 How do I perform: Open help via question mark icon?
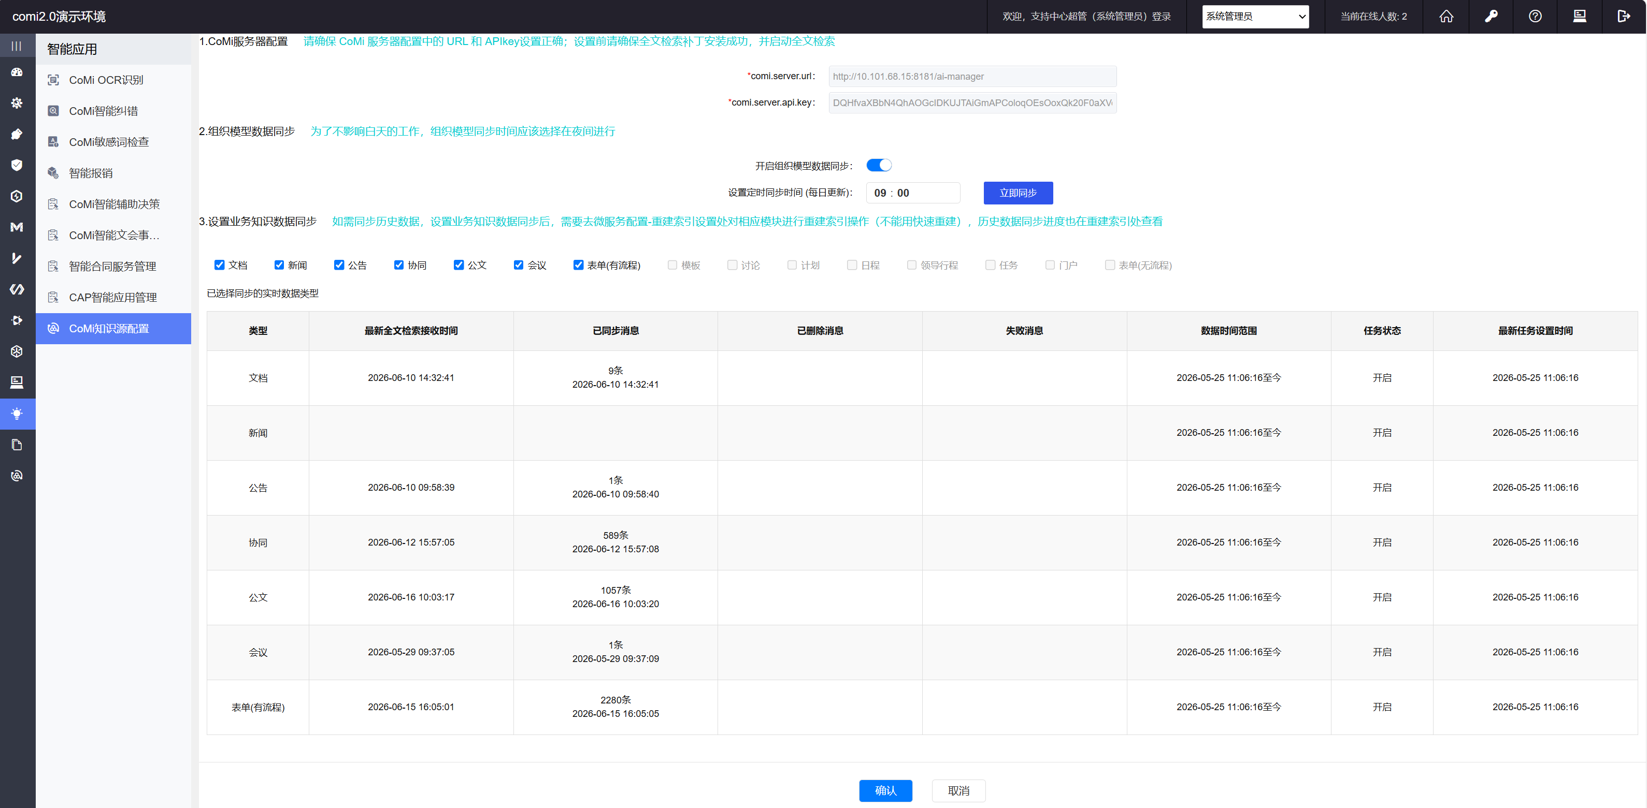[1535, 17]
